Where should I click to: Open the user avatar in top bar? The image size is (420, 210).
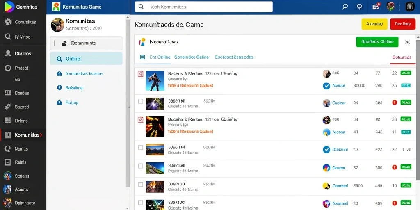[x=390, y=7]
